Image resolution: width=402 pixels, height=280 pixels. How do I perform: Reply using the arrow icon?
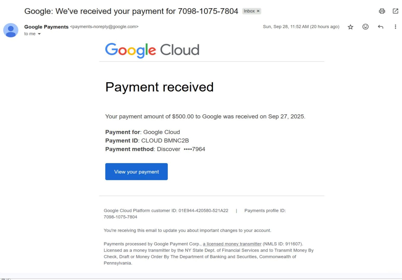point(380,27)
